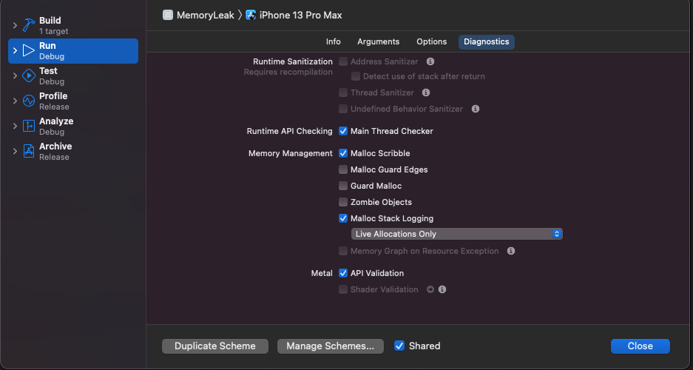693x370 pixels.
Task: Click info icon next to Thread Sanitizer
Action: pos(425,92)
